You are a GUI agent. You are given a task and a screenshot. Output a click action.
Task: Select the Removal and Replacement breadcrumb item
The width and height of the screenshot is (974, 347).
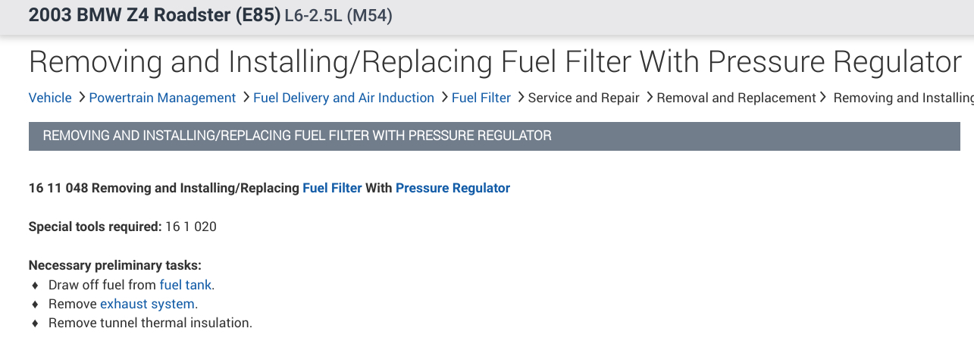pos(736,98)
